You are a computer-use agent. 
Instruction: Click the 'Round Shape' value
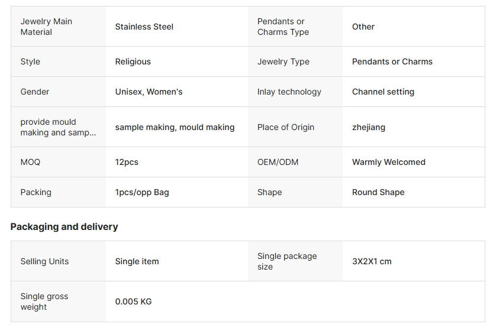click(378, 192)
